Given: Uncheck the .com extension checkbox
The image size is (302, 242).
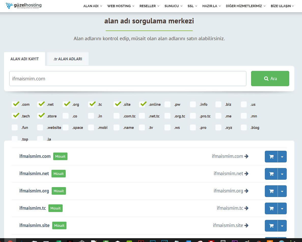Looking at the screenshot, I should pos(16,104).
